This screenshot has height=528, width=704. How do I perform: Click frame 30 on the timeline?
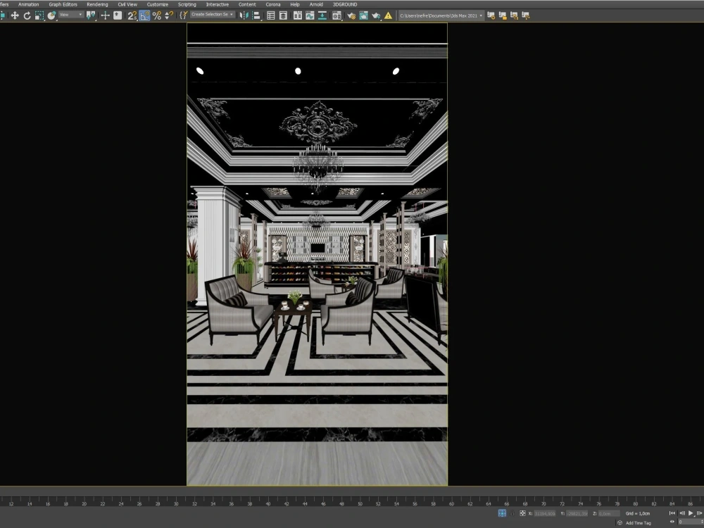pos(176,504)
